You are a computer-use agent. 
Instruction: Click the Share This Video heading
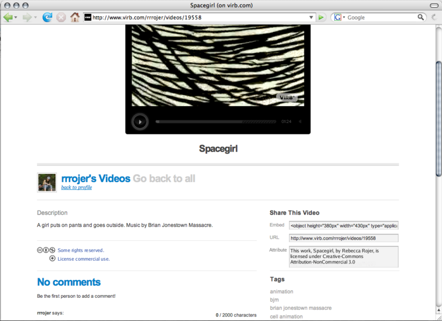[x=294, y=213]
